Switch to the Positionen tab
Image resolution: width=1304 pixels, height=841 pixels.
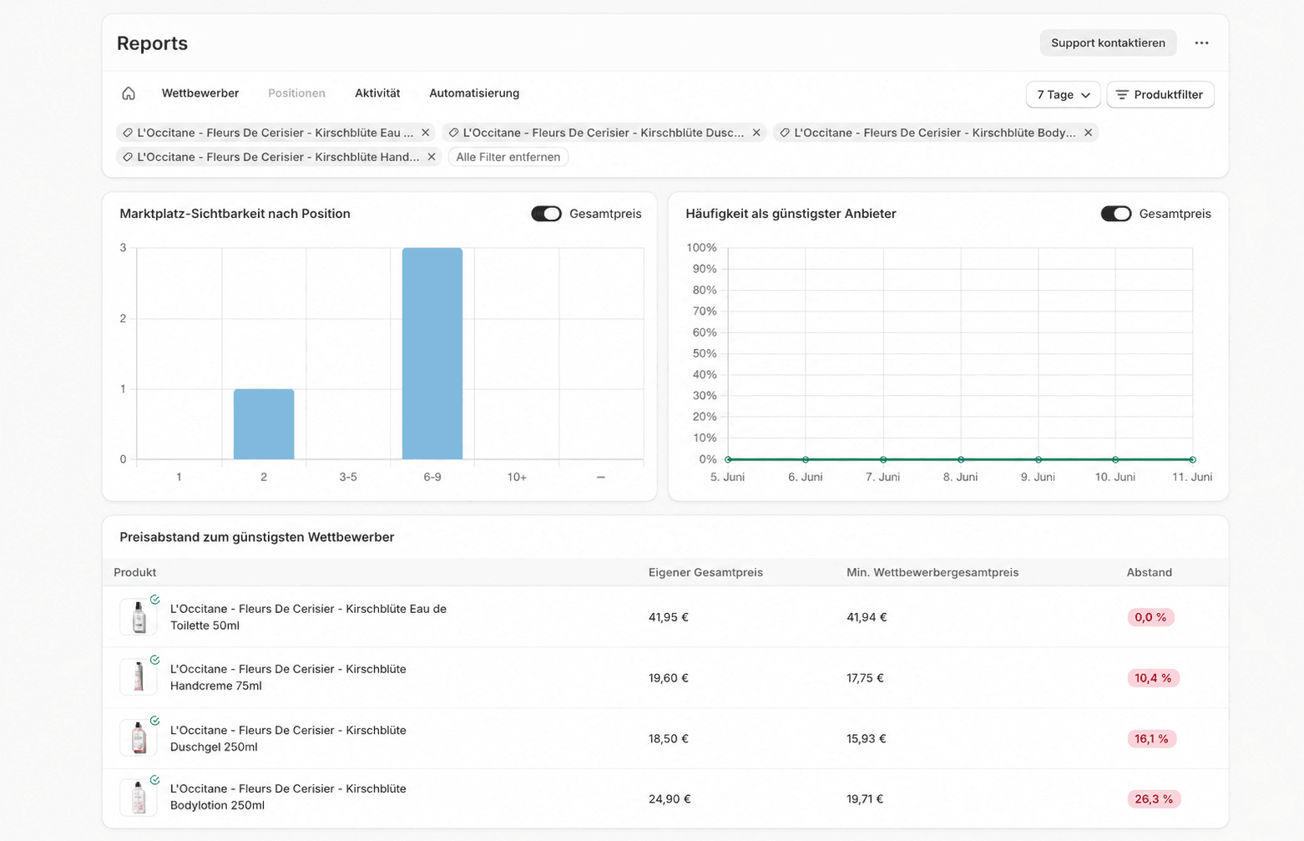[x=296, y=94]
